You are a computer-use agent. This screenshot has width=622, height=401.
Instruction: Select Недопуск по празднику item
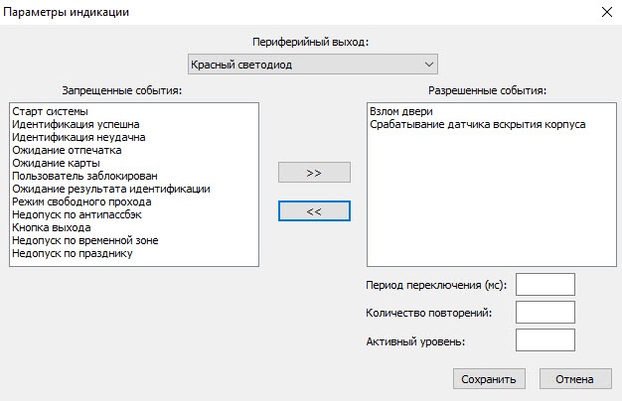pos(73,253)
